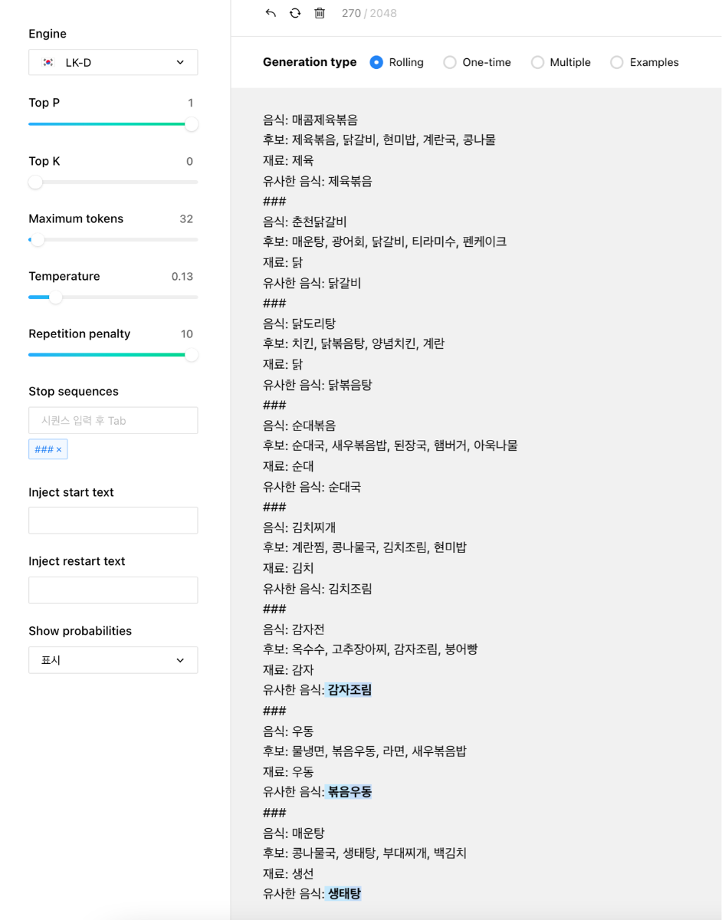722x920 pixels.
Task: Click the undo arrow icon
Action: tap(271, 13)
